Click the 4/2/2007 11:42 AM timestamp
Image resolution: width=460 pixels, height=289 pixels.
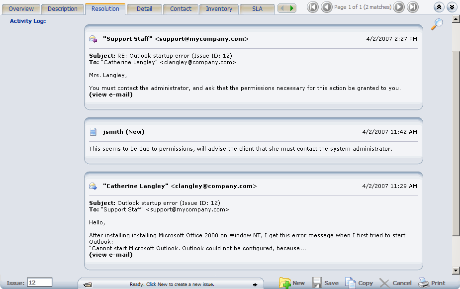click(x=389, y=132)
